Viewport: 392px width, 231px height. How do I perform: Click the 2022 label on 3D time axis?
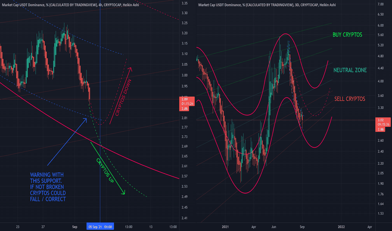341,227
